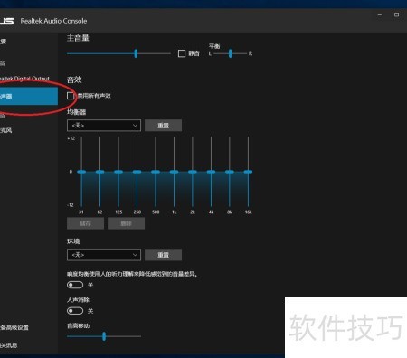Screen dimensions: 407x358
Task: Open the equalizer (均衡器) preset dropdown
Action: pyautogui.click(x=104, y=126)
